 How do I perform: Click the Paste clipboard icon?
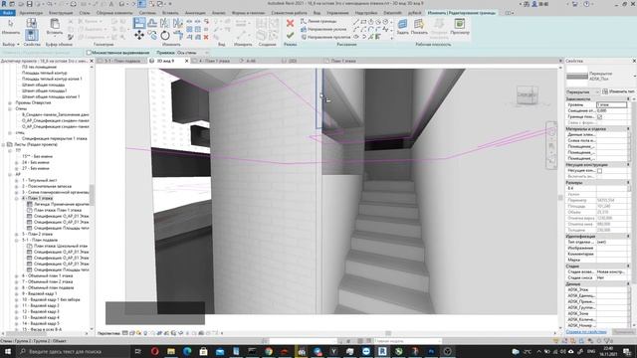(55, 24)
